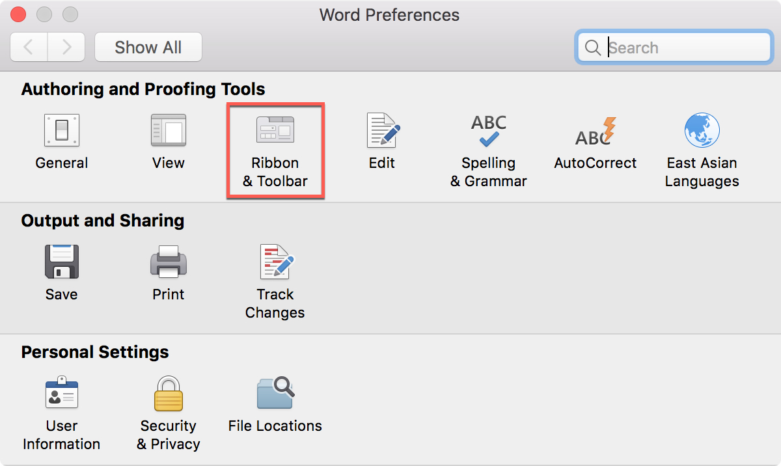Close the Word Preferences window
This screenshot has width=781, height=466.
coord(18,14)
